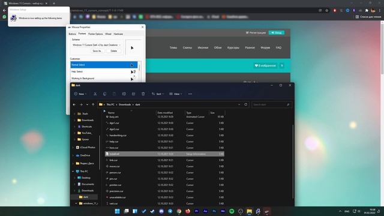Viewport: 384px width, 216px height.
Task: Open After Effects from the taskbar
Action: coord(205,211)
